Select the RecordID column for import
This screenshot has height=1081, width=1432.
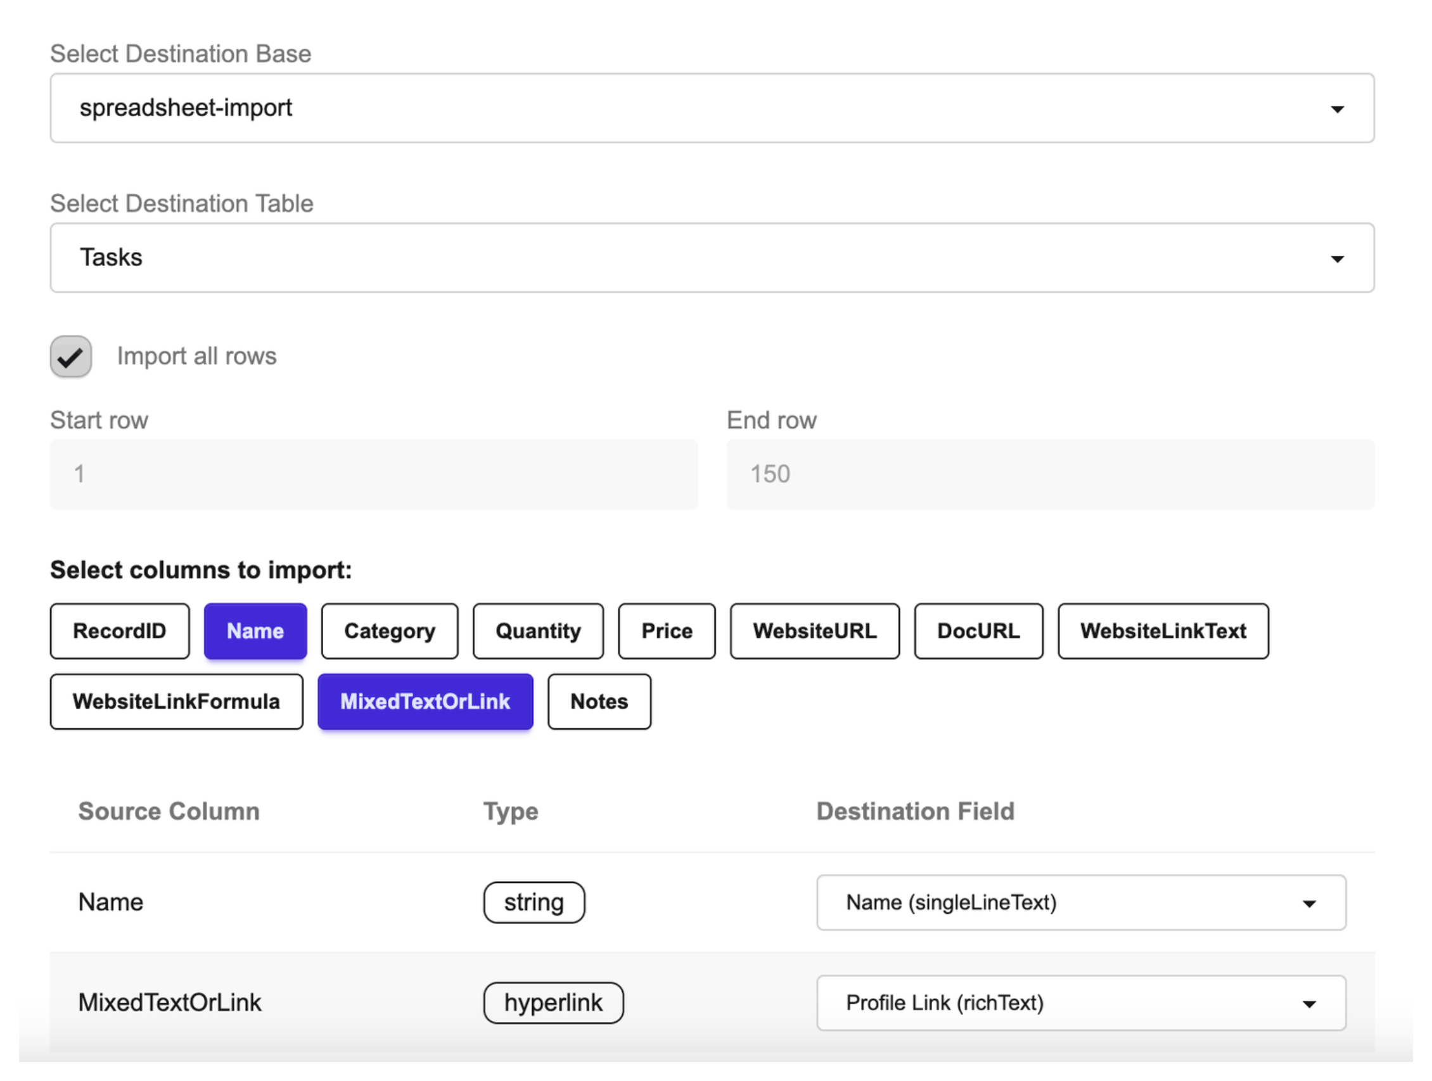pyautogui.click(x=119, y=631)
